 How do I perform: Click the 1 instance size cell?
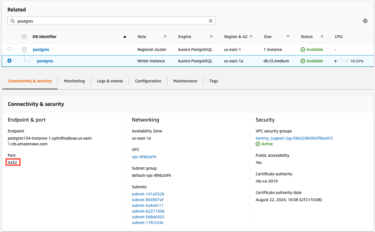pyautogui.click(x=273, y=49)
